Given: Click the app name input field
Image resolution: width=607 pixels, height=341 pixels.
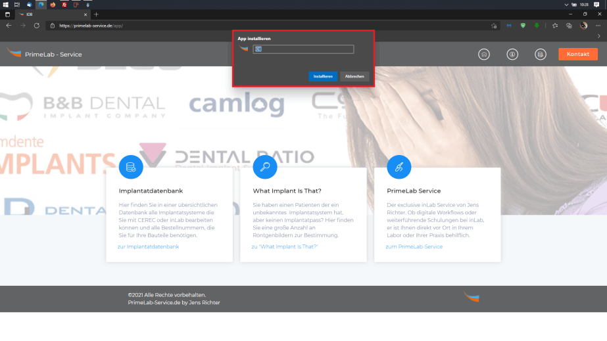Looking at the screenshot, I should click(x=303, y=49).
